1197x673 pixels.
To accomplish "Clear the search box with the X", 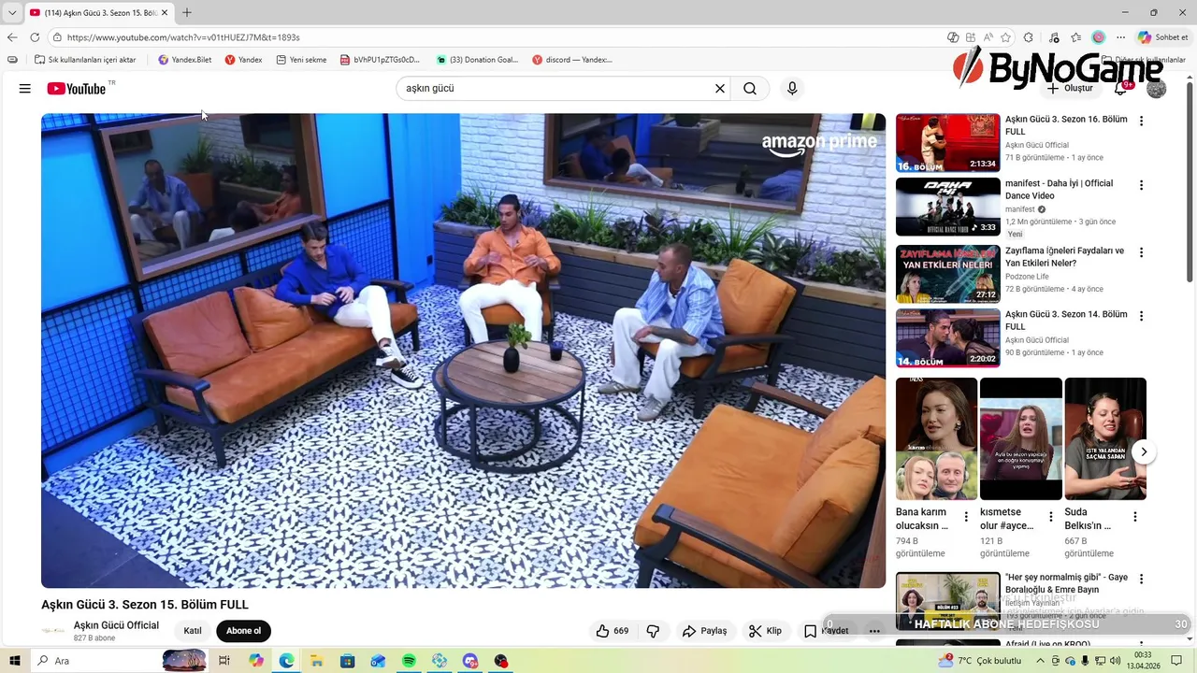I will click(720, 89).
